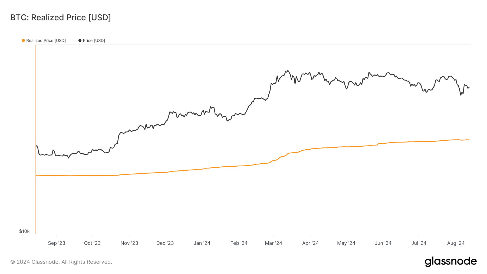Click the Feb '24 axis label
Screen dimensions: 487x274
pyautogui.click(x=239, y=243)
